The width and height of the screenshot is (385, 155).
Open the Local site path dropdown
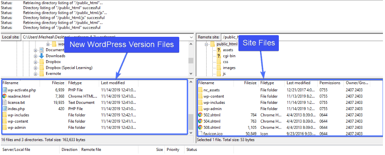tap(191, 37)
